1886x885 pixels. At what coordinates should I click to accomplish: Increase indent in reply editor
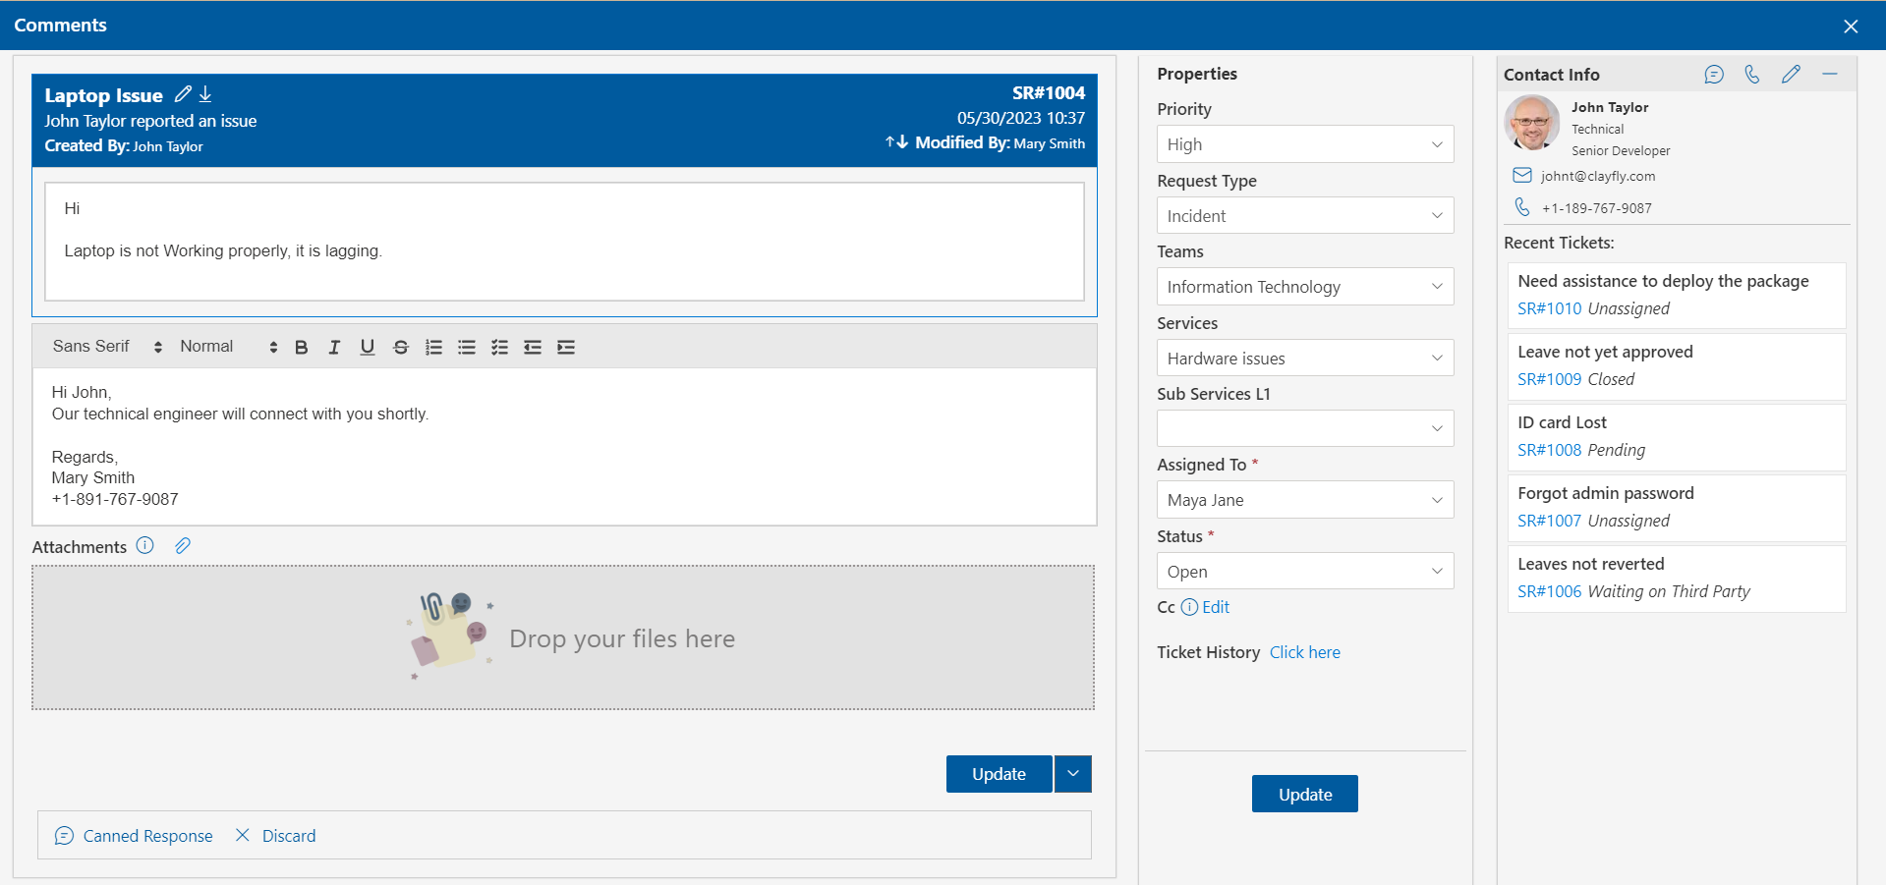click(x=566, y=347)
